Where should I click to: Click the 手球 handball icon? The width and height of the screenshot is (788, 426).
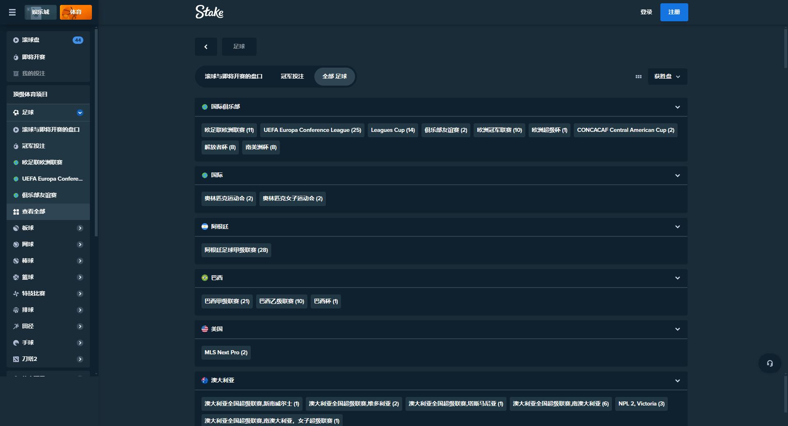[16, 343]
